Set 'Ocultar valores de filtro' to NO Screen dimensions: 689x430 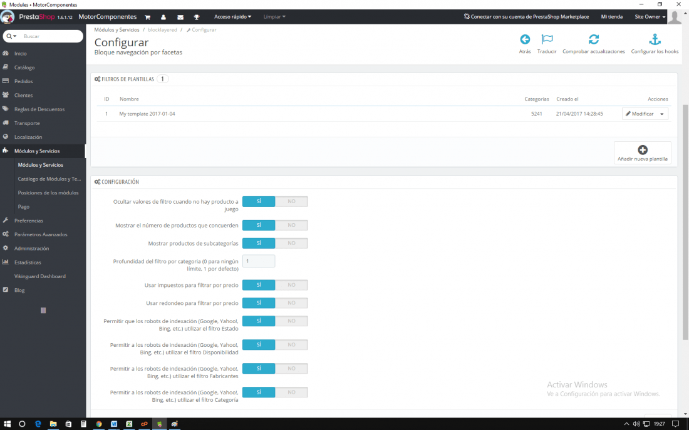[291, 202]
